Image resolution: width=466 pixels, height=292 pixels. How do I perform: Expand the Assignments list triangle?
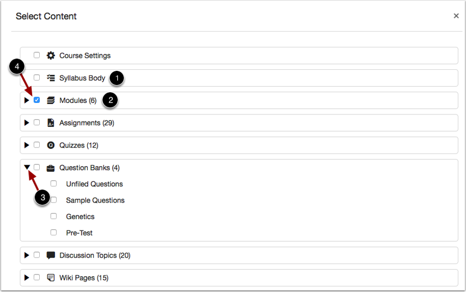point(27,123)
